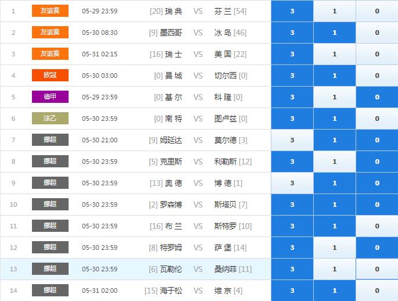
Task: Click the purple 德甲 league tag
Action: (x=50, y=97)
